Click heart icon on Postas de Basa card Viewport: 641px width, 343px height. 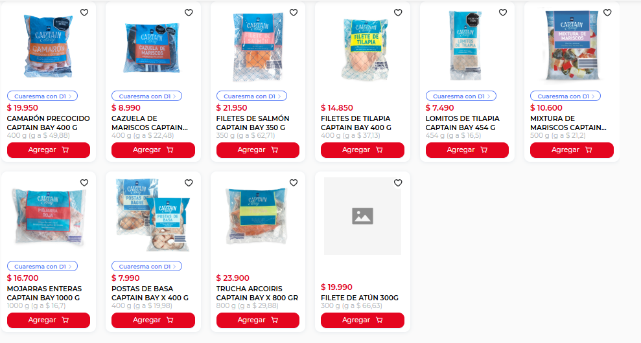click(189, 183)
